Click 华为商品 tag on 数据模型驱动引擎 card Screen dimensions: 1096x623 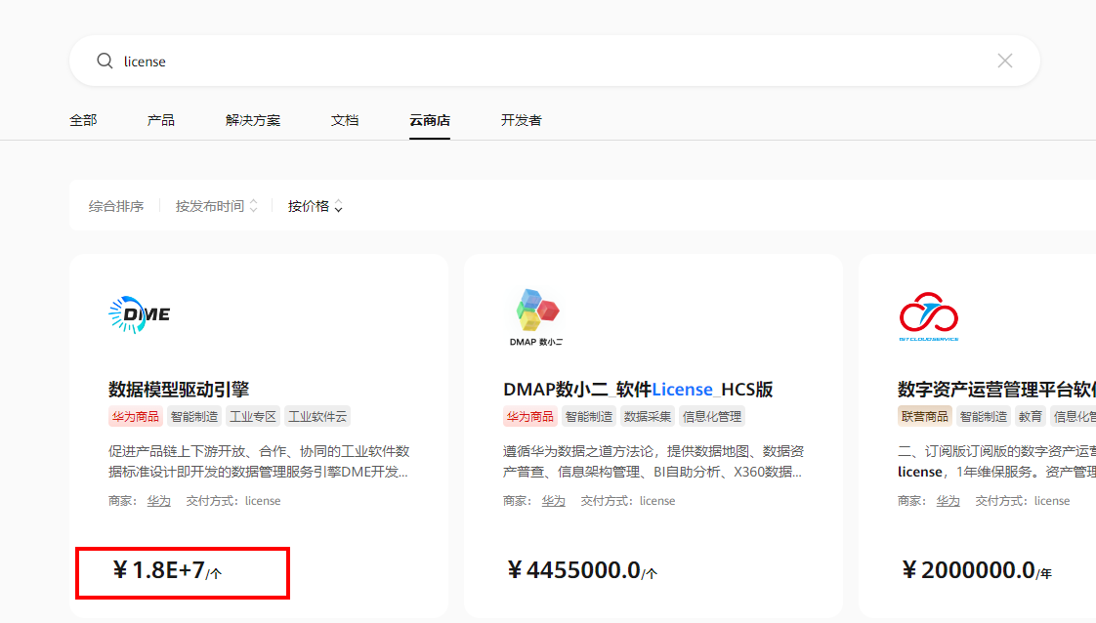tap(136, 416)
